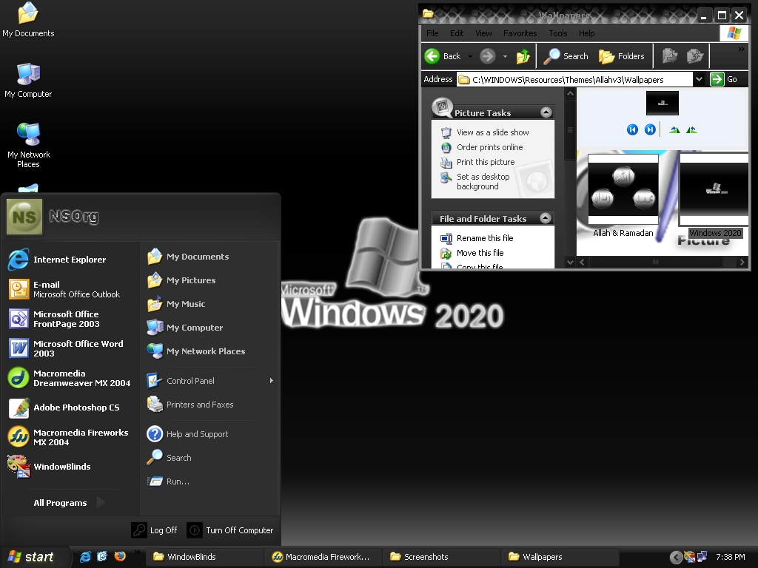Open Tools menu in Wallpapers window
This screenshot has width=758, height=568.
(x=558, y=33)
